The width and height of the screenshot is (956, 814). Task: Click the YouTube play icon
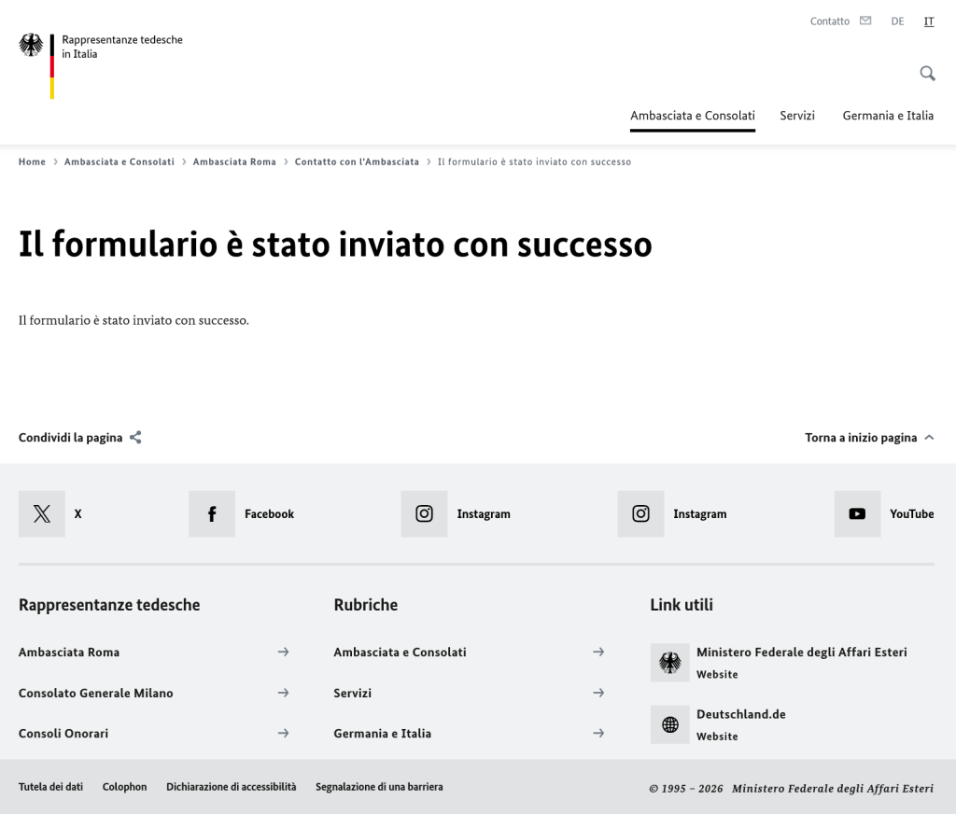(857, 513)
